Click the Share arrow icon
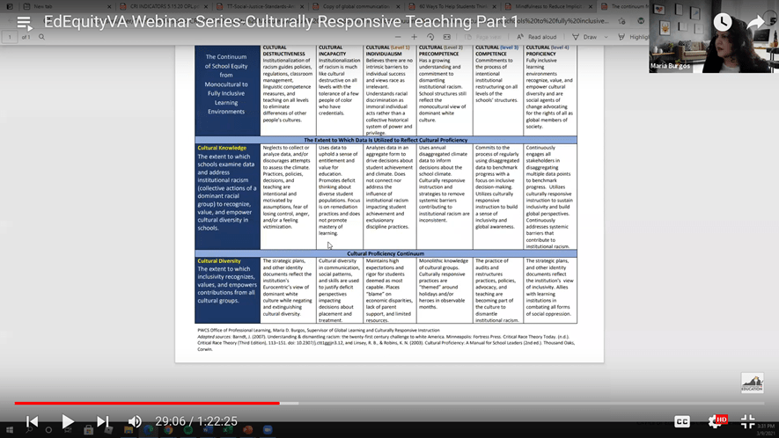 [755, 22]
